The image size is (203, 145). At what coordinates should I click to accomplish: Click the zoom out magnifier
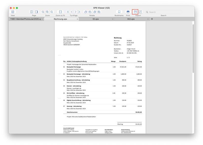coord(43,12)
